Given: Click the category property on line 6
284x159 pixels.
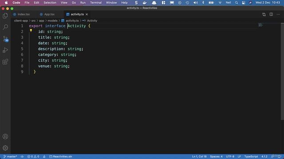Looking at the screenshot, I should (47, 55).
